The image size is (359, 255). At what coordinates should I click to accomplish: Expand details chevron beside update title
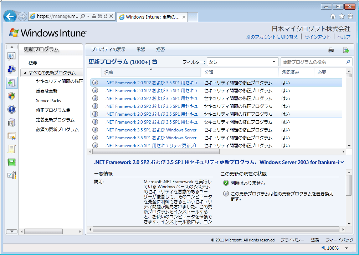click(342, 162)
